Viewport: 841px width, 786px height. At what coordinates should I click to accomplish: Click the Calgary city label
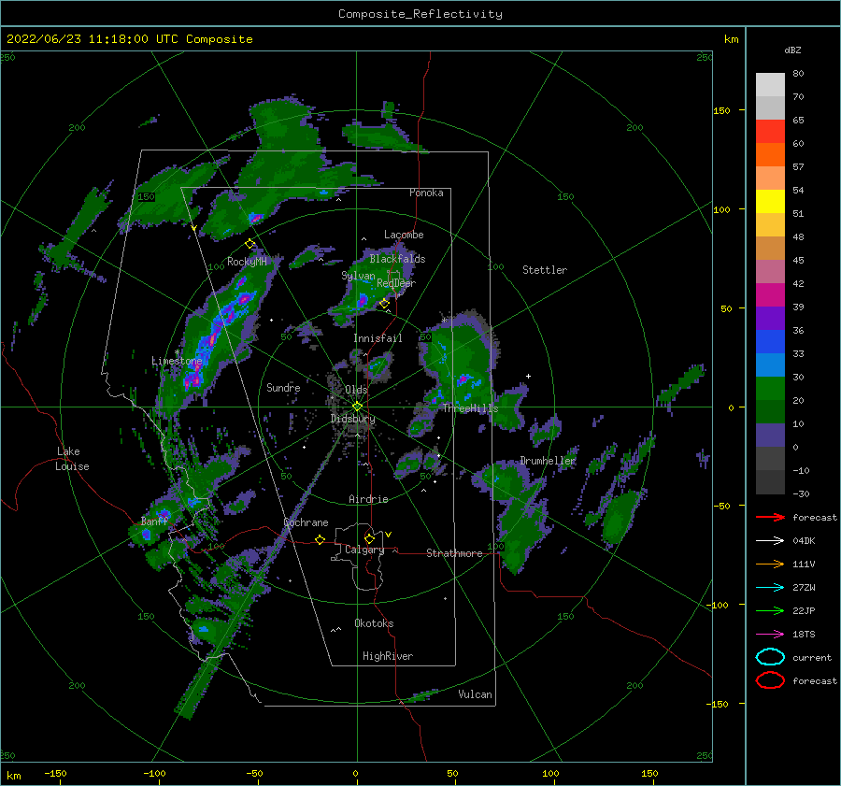364,550
